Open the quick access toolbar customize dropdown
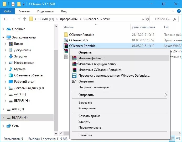The width and height of the screenshot is (182, 142). click(x=24, y=4)
